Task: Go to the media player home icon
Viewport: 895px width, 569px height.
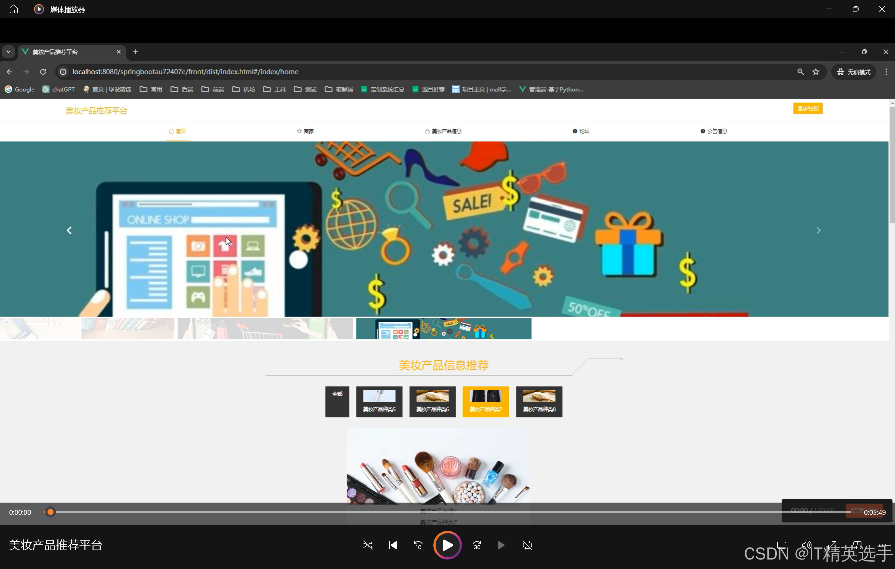Action: [x=14, y=9]
